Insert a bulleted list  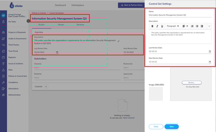(197, 26)
